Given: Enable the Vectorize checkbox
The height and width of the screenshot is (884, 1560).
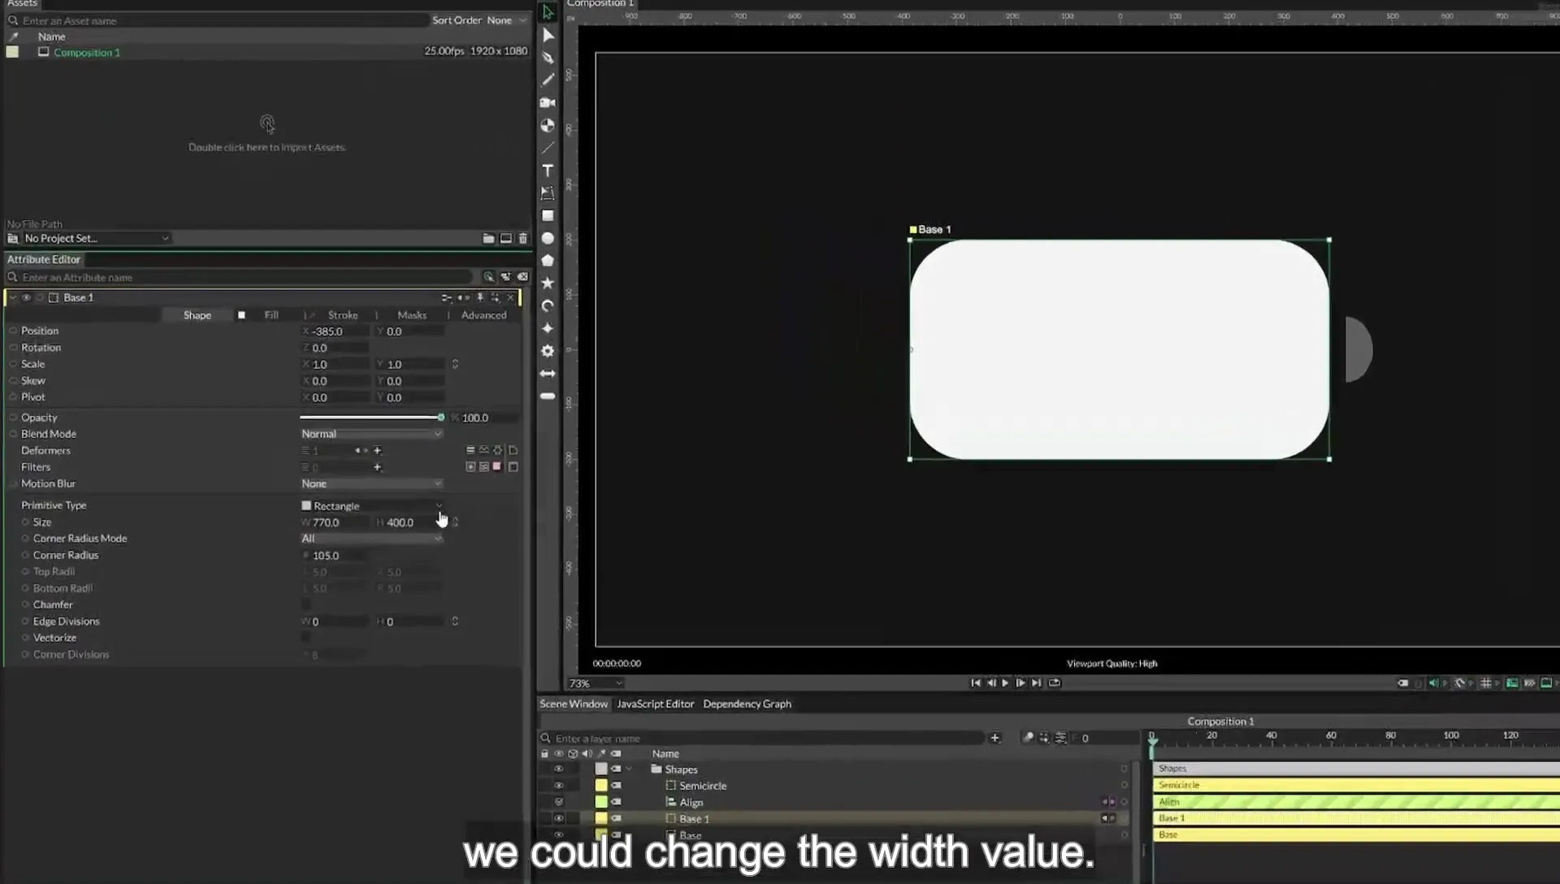Looking at the screenshot, I should (306, 638).
